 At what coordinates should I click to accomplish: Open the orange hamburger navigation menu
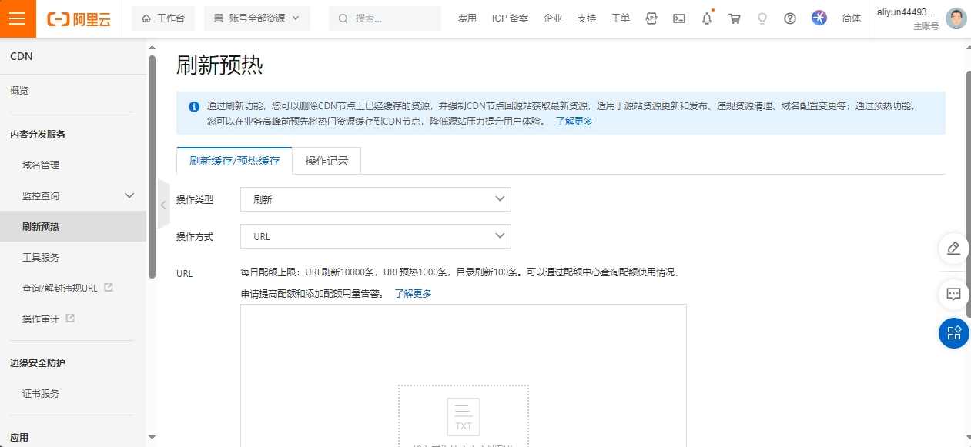click(x=18, y=18)
